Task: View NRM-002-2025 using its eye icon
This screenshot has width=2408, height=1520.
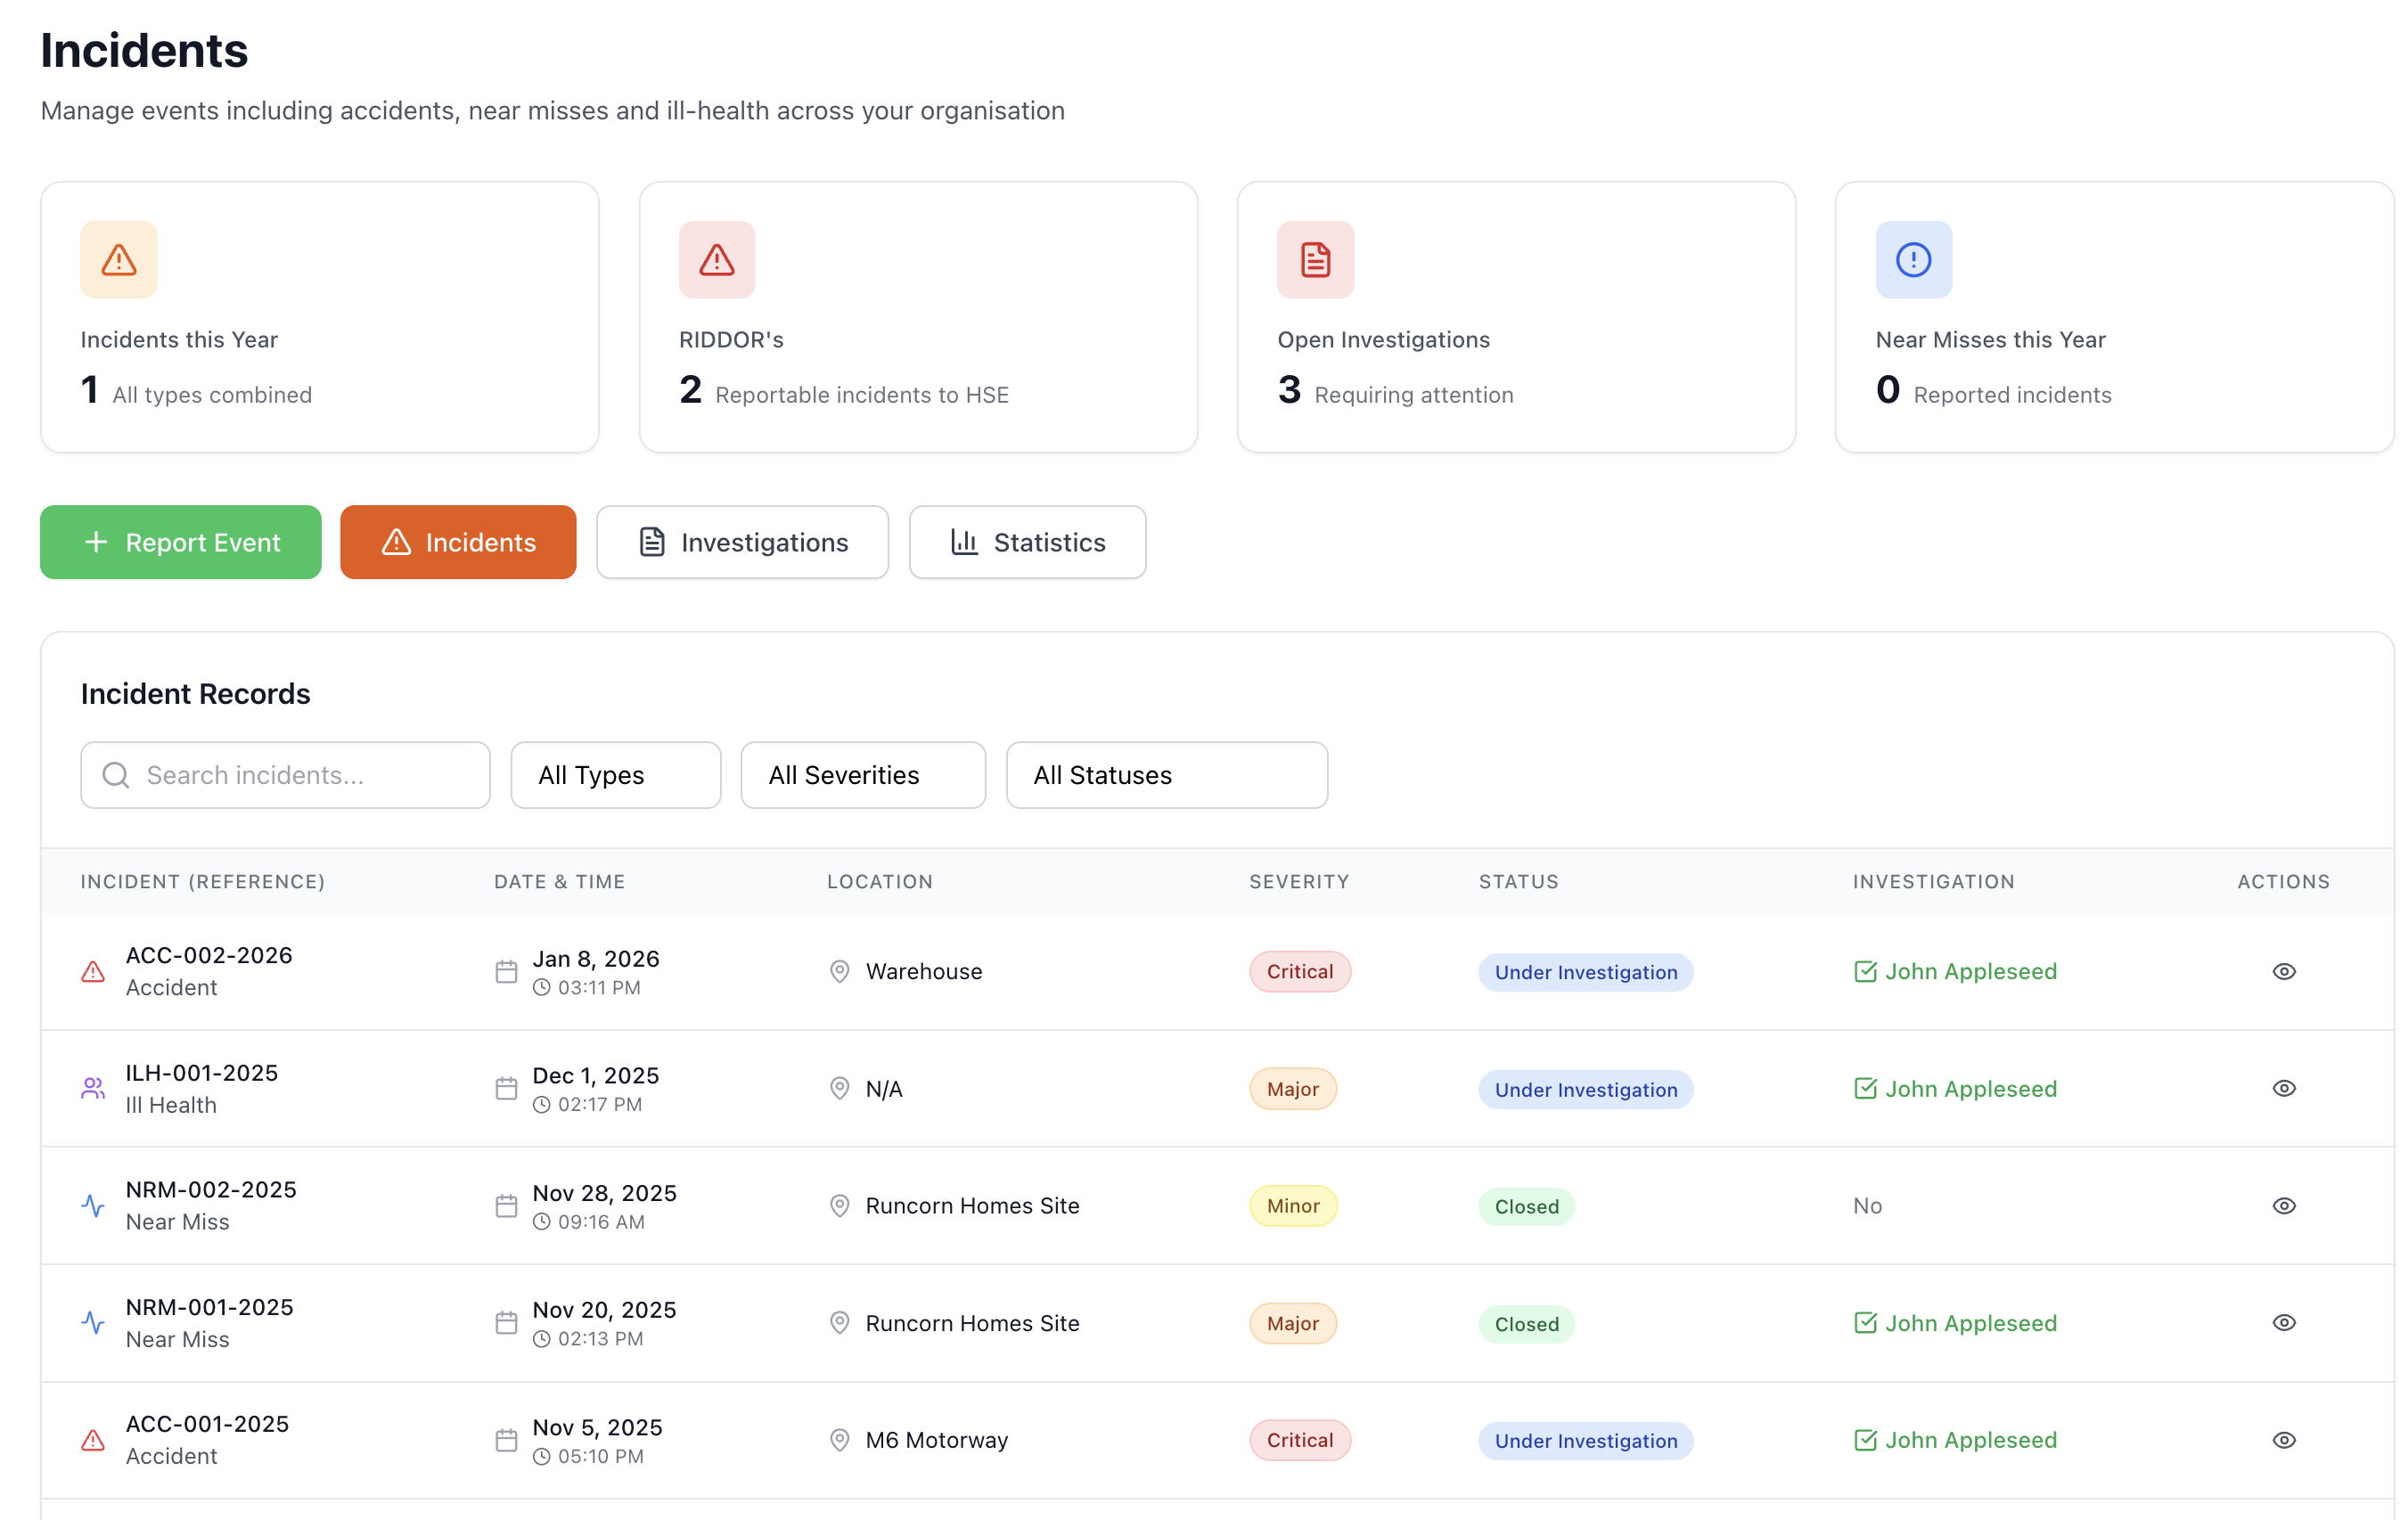Action: coord(2283,1205)
